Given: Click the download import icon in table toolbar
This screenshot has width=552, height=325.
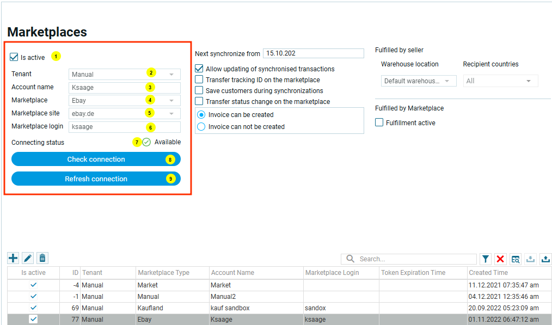Looking at the screenshot, I should pyautogui.click(x=531, y=259).
